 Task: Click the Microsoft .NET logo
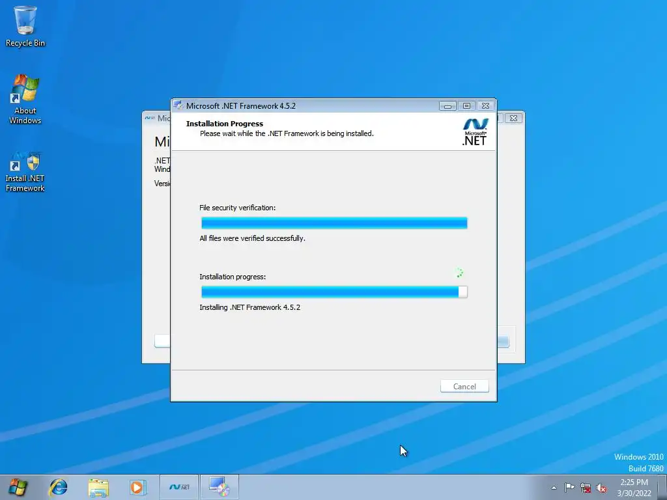pos(475,132)
